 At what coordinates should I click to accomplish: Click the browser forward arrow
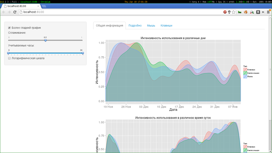point(9,12)
